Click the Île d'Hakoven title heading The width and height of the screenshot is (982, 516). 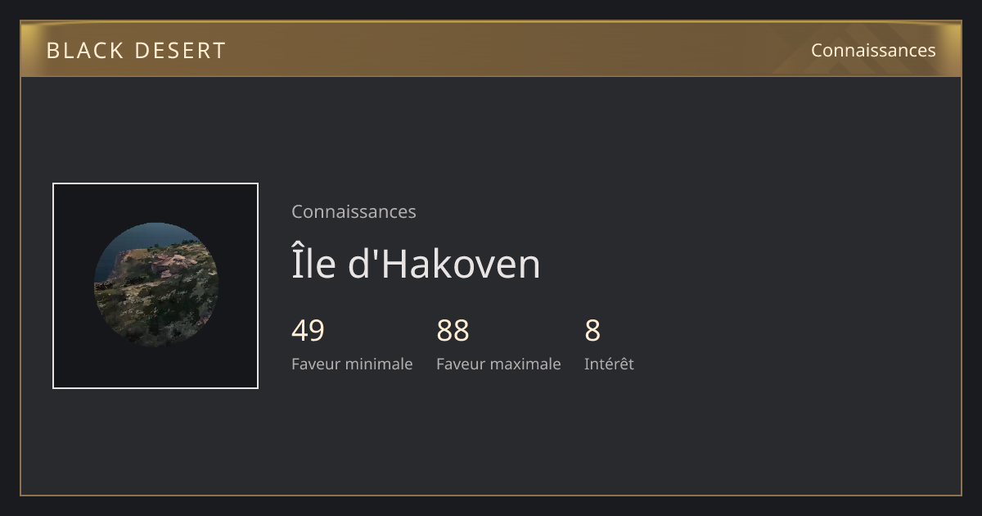point(416,265)
